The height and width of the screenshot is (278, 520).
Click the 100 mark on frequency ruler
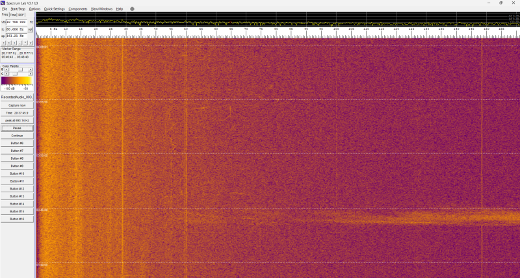tap(336, 29)
